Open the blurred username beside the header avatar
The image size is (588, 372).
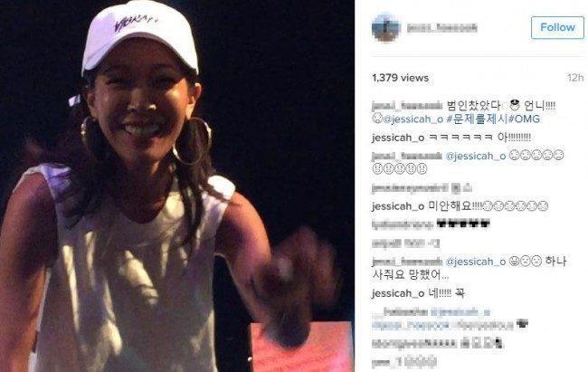(442, 27)
